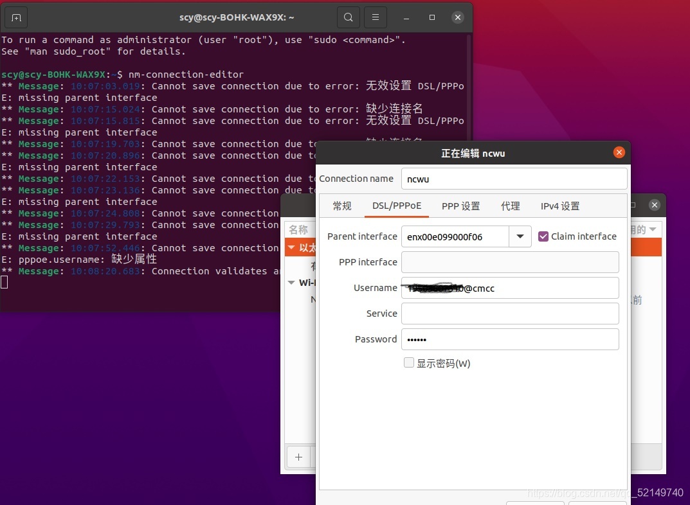Open the Parent interface dropdown arrow
Screen dimensions: 690x505
point(520,236)
